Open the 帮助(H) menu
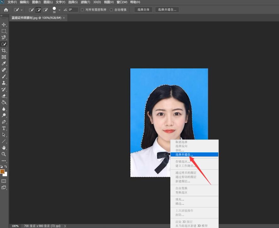The image size is (279, 228). click(x=135, y=2)
